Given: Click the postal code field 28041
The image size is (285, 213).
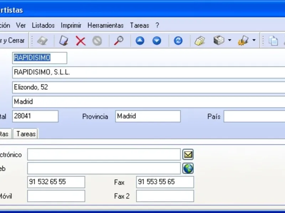Looking at the screenshot, I should 35,116.
